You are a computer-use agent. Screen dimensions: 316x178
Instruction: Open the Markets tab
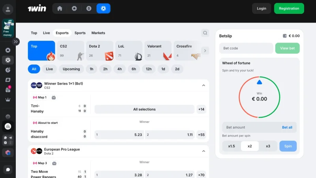click(98, 33)
